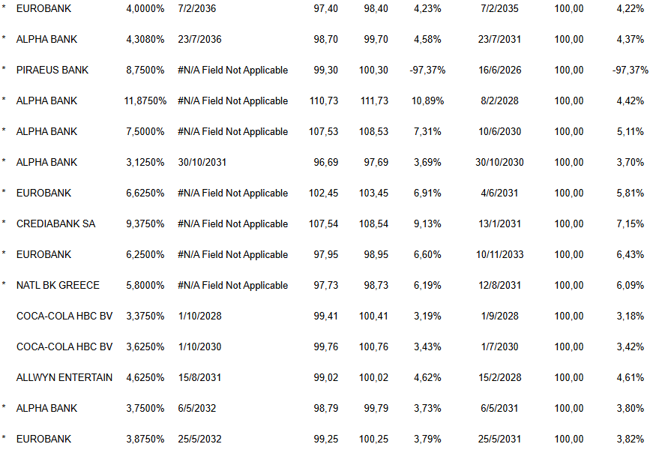Viewport: 671px width, 459px height.
Task: Select the 10,89% yield cell
Action: [427, 100]
